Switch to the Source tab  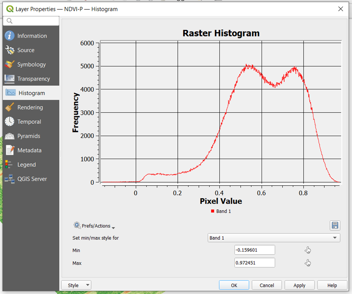[31, 50]
